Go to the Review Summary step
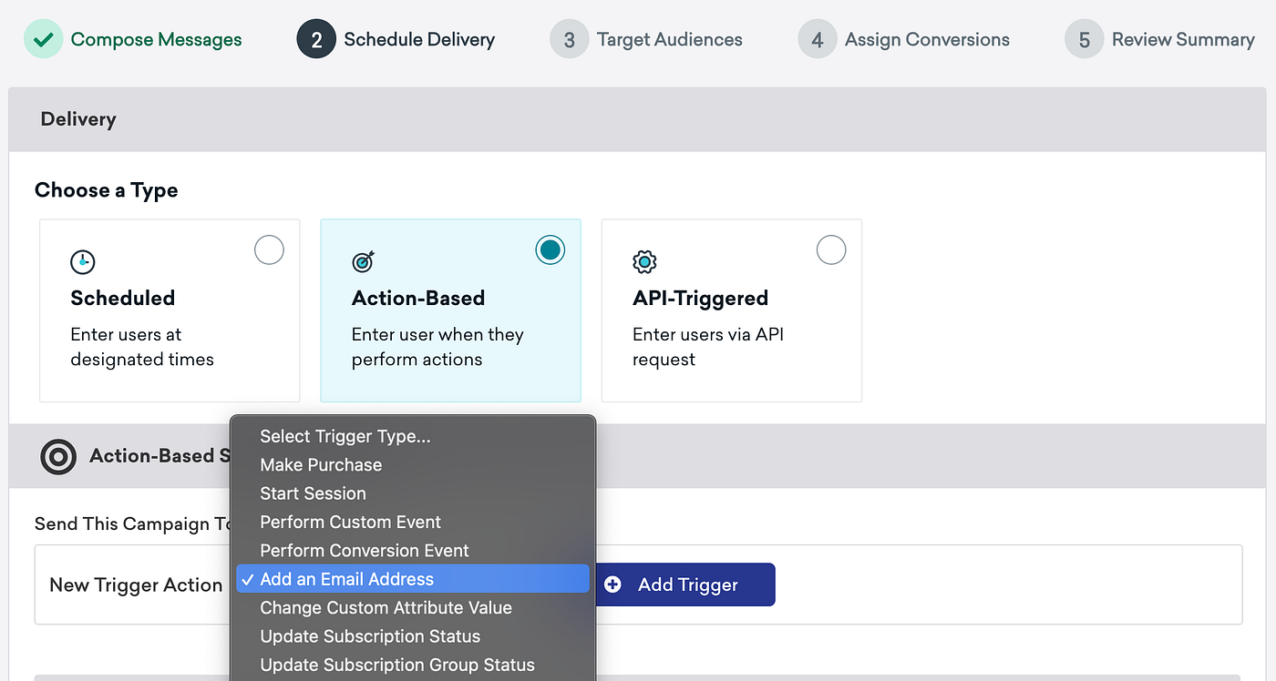 [1182, 40]
